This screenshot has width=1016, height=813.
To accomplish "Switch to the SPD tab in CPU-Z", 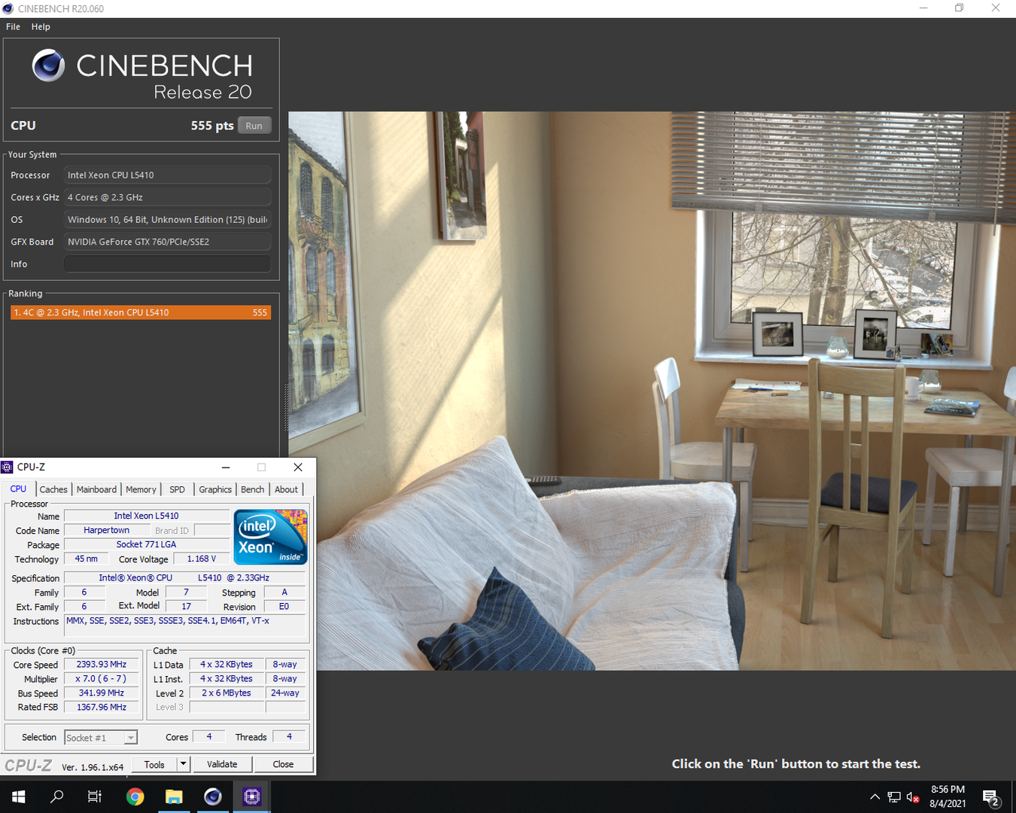I will tap(178, 489).
